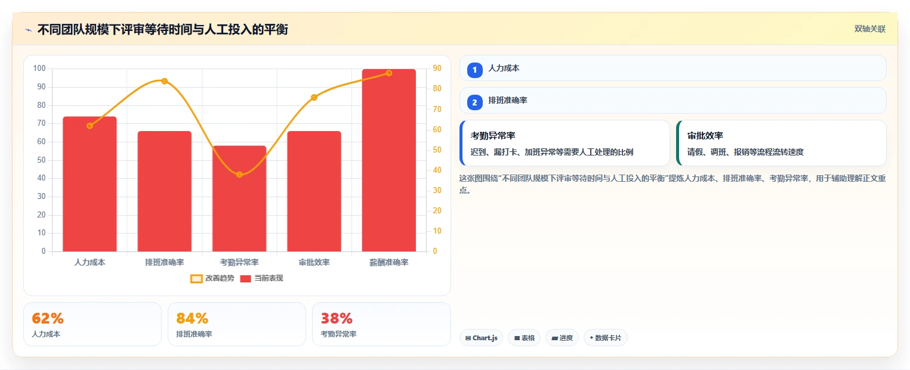Viewport: 910px width, 370px height.
Task: Click the description text 请假、调班、报销等流程流转速度
Action: [745, 153]
